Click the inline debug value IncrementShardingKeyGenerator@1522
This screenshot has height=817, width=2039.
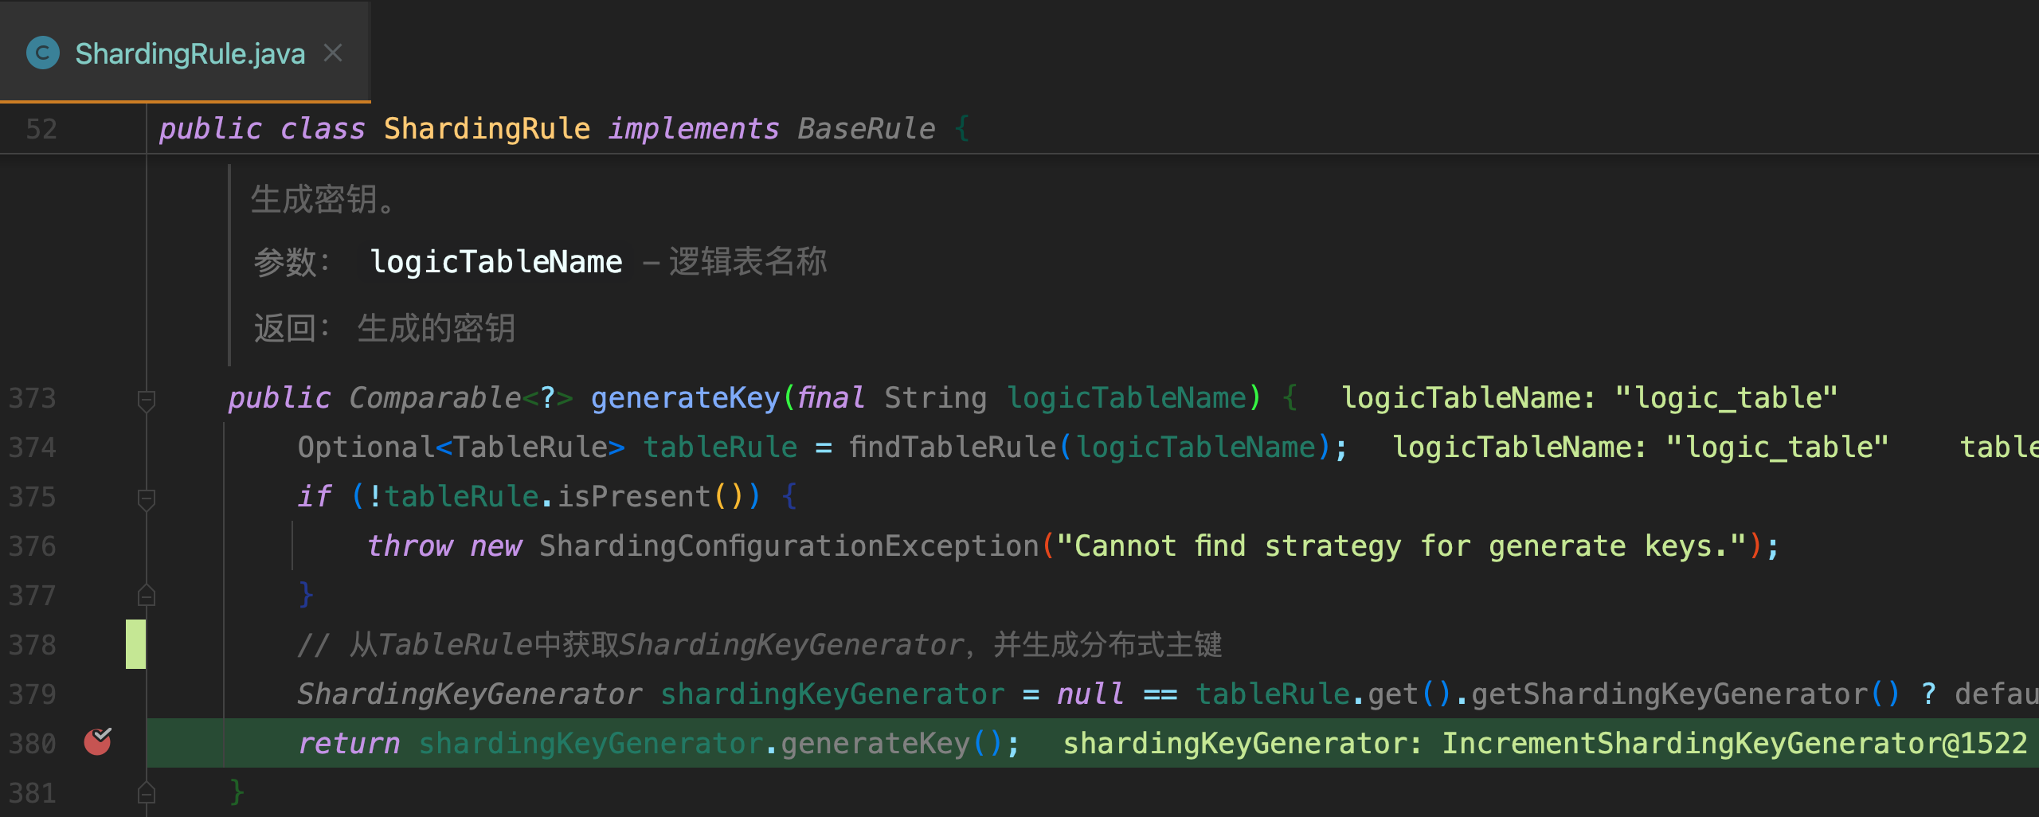[x=1734, y=744]
